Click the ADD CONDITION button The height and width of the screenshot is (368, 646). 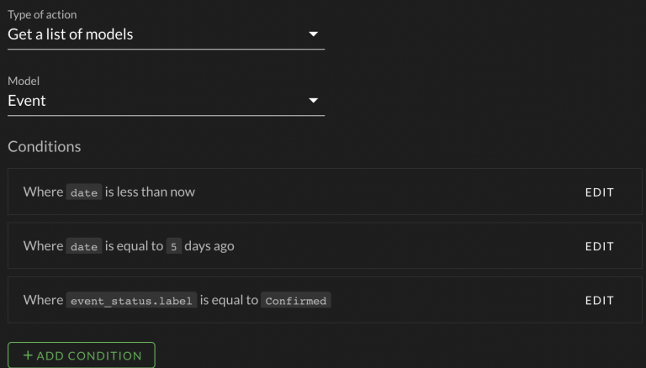tap(82, 355)
